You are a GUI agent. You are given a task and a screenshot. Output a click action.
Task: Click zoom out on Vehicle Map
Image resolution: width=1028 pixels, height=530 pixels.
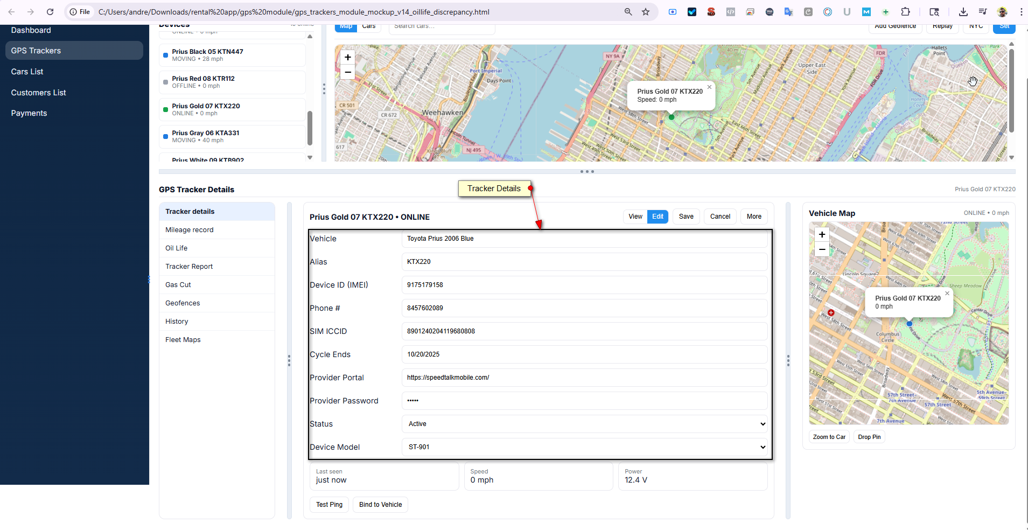tap(822, 249)
